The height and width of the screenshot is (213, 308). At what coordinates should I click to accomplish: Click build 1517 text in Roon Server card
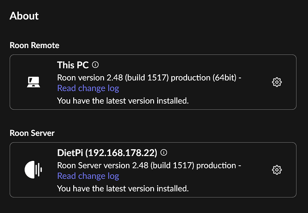[172, 165]
